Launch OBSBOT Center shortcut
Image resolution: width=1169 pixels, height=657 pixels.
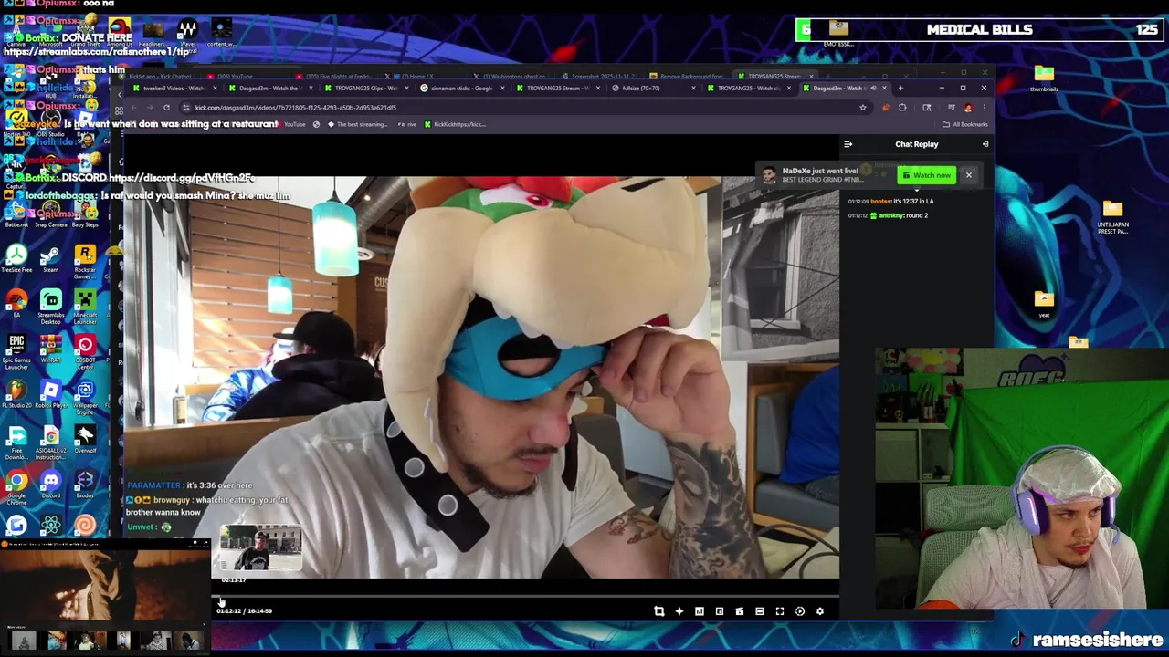click(85, 352)
